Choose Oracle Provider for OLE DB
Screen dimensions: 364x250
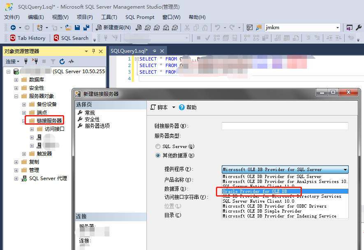pyautogui.click(x=285, y=191)
